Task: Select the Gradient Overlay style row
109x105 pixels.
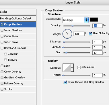Action: (x=18, y=78)
